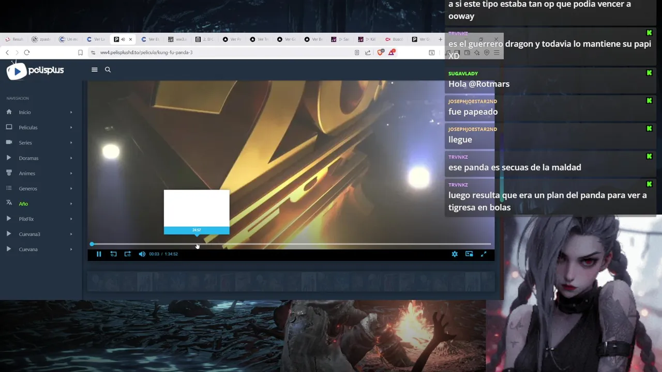Expand the Generos submenu arrow

[71, 188]
